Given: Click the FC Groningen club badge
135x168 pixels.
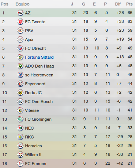Looking at the screenshot, I should pos(20,119).
